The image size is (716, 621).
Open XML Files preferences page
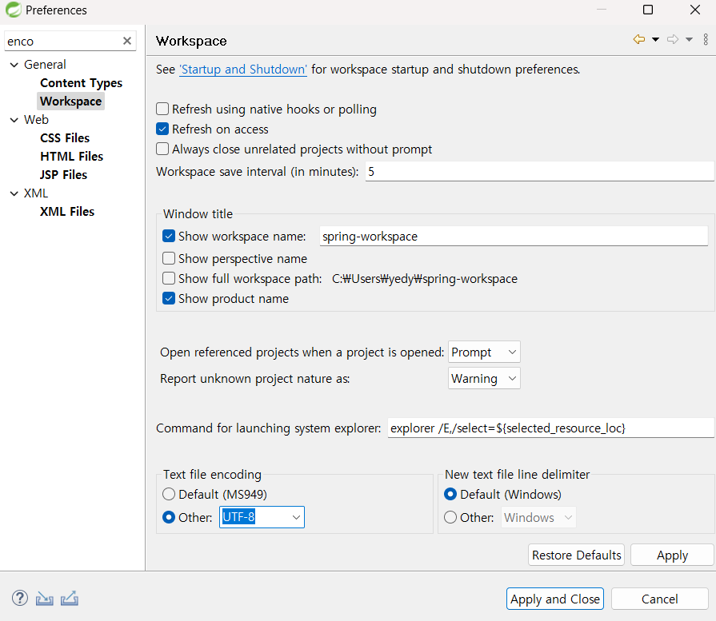(67, 212)
